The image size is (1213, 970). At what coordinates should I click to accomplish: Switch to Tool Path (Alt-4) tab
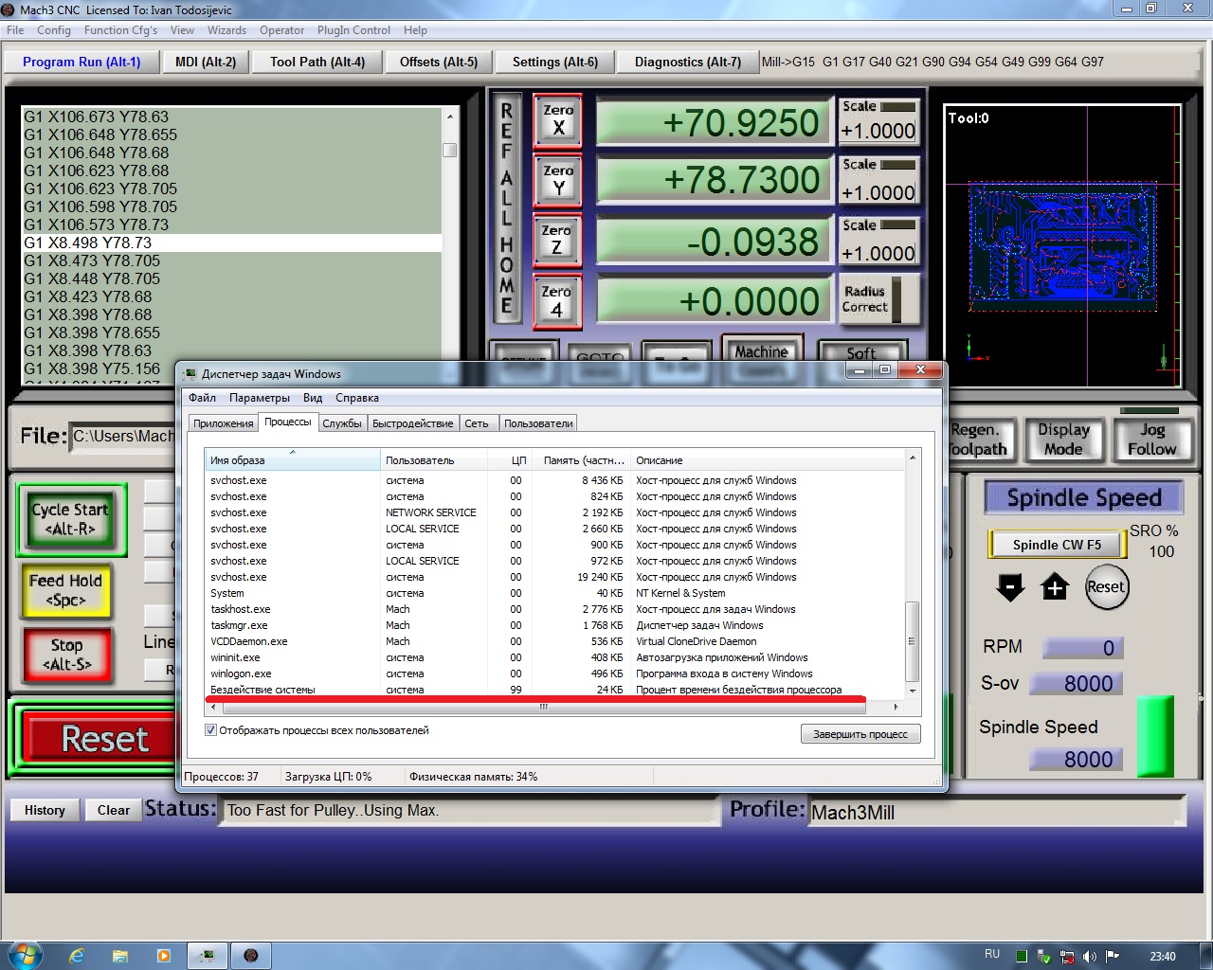(x=317, y=63)
